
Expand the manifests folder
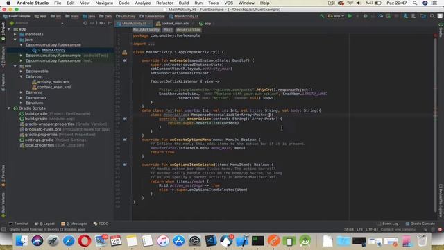[15, 34]
